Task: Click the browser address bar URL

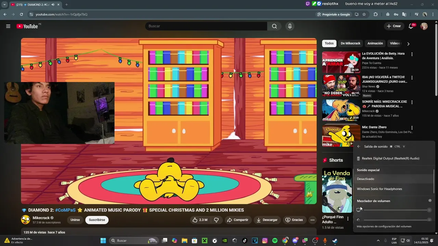Action: 62,14
